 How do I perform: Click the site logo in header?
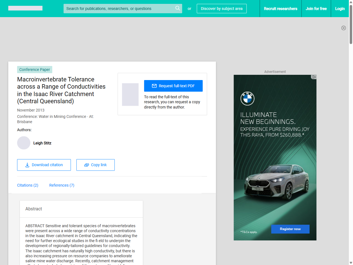click(25, 8)
